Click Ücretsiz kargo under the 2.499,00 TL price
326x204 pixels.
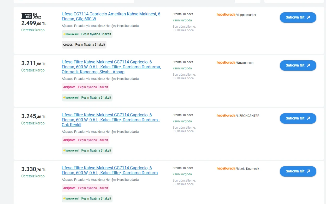(33, 30)
